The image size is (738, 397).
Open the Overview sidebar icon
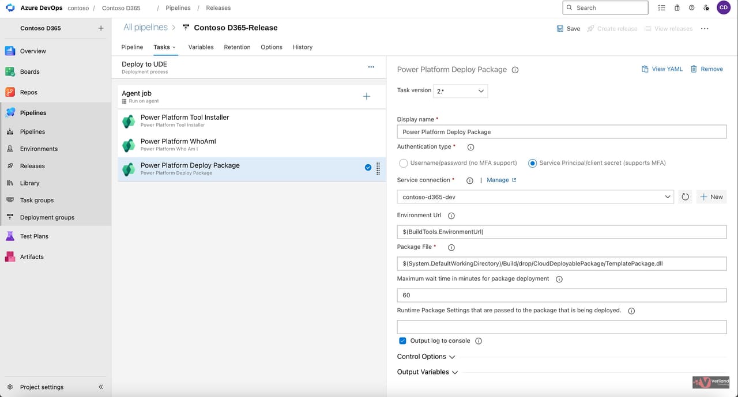pyautogui.click(x=10, y=51)
